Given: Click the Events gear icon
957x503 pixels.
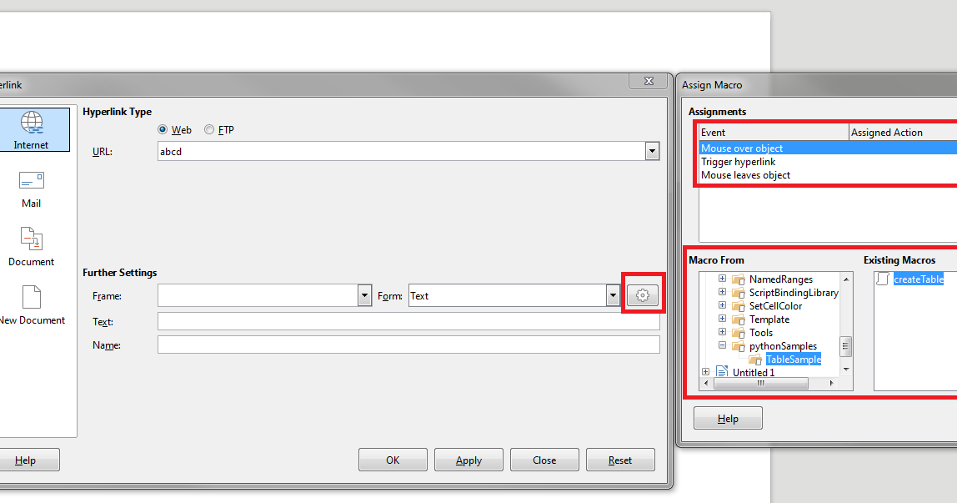Looking at the screenshot, I should tap(643, 294).
